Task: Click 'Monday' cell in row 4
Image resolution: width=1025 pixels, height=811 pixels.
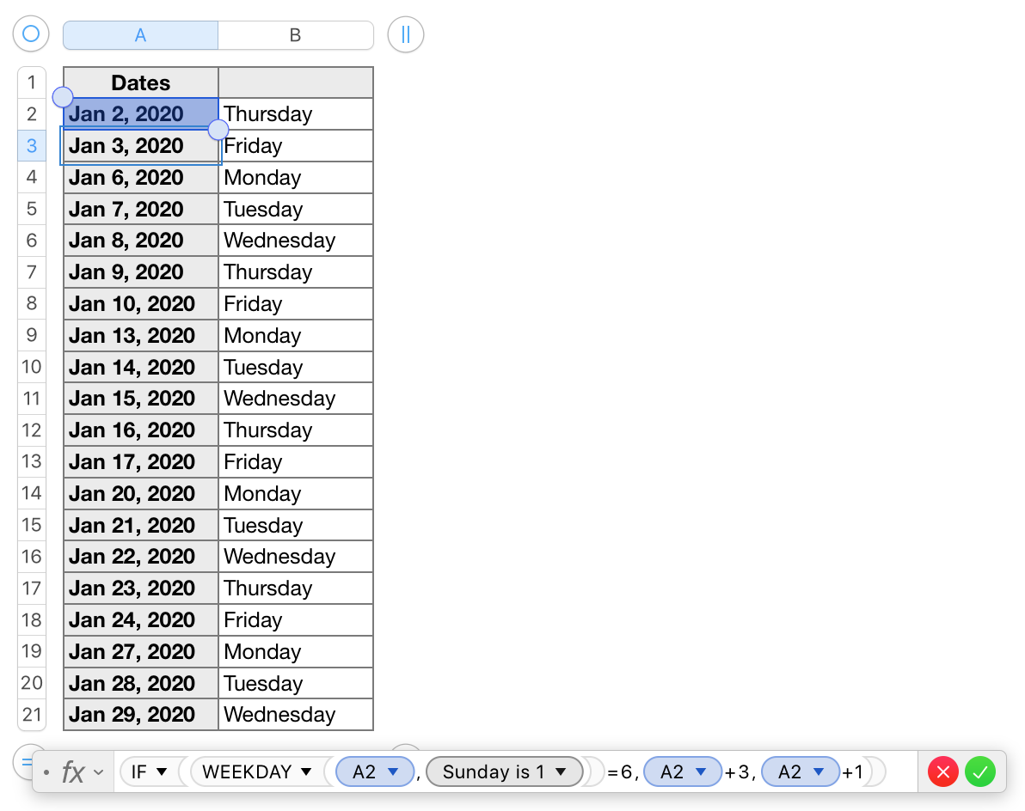Action: click(x=296, y=177)
